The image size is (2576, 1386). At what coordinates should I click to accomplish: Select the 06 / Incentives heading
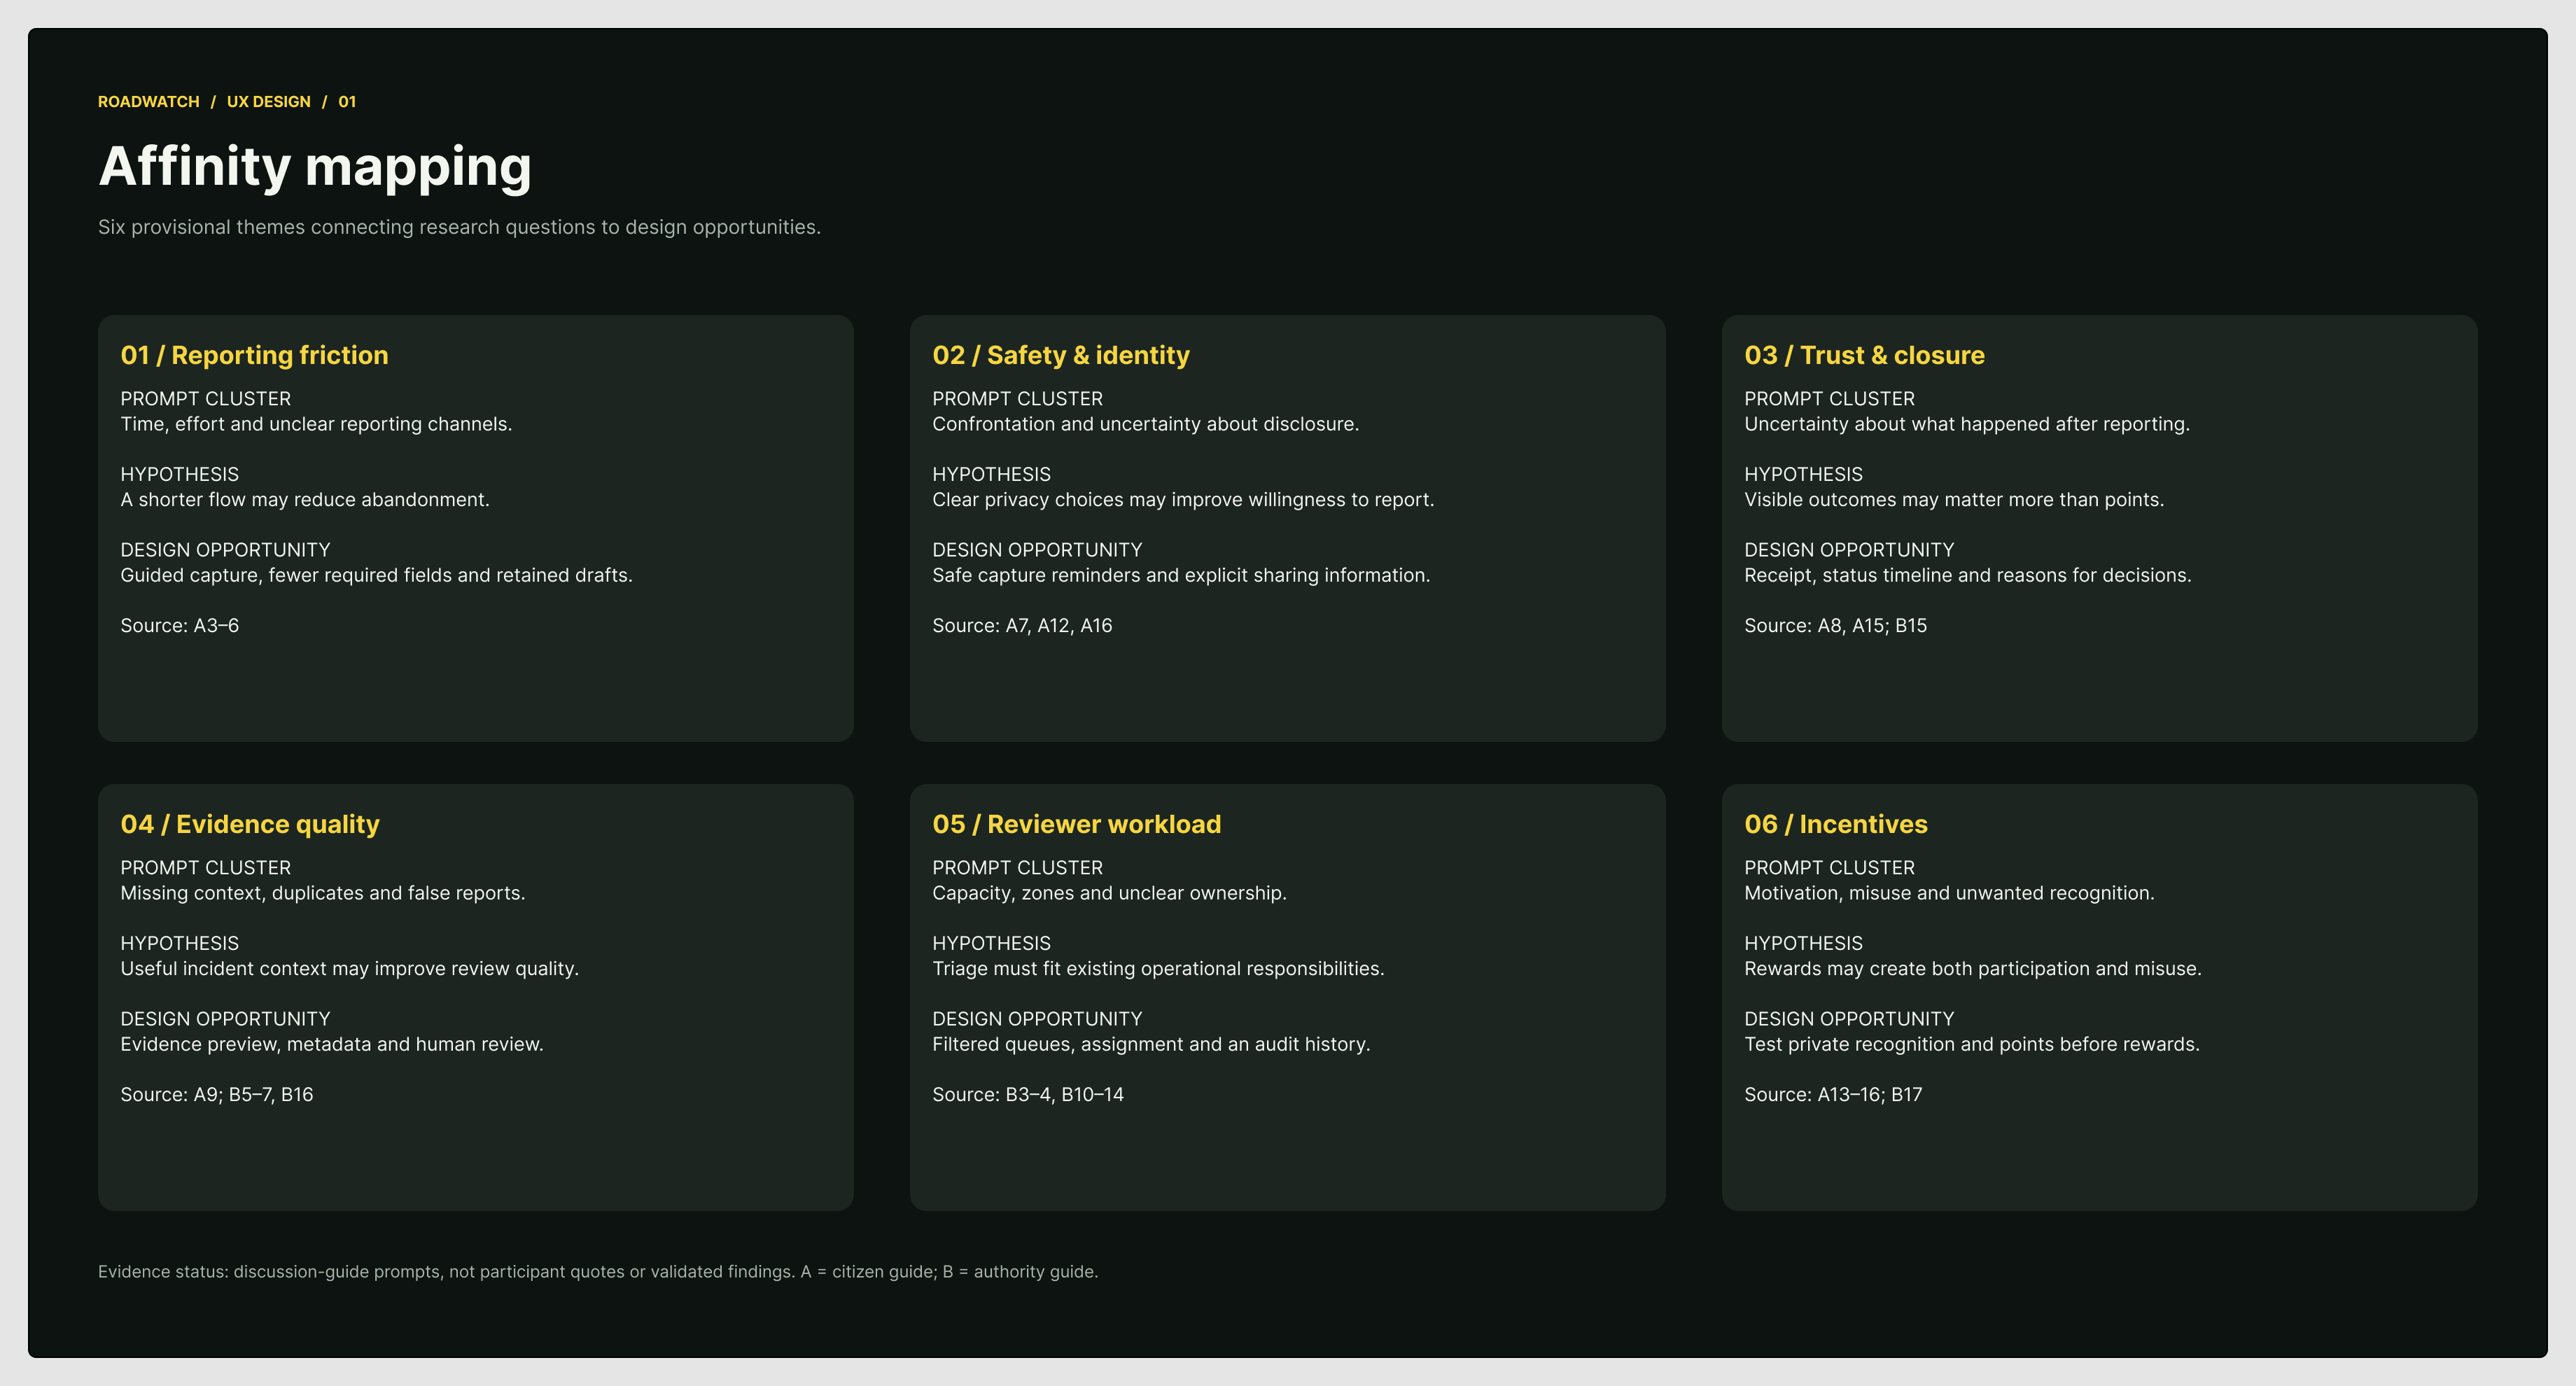click(1836, 824)
